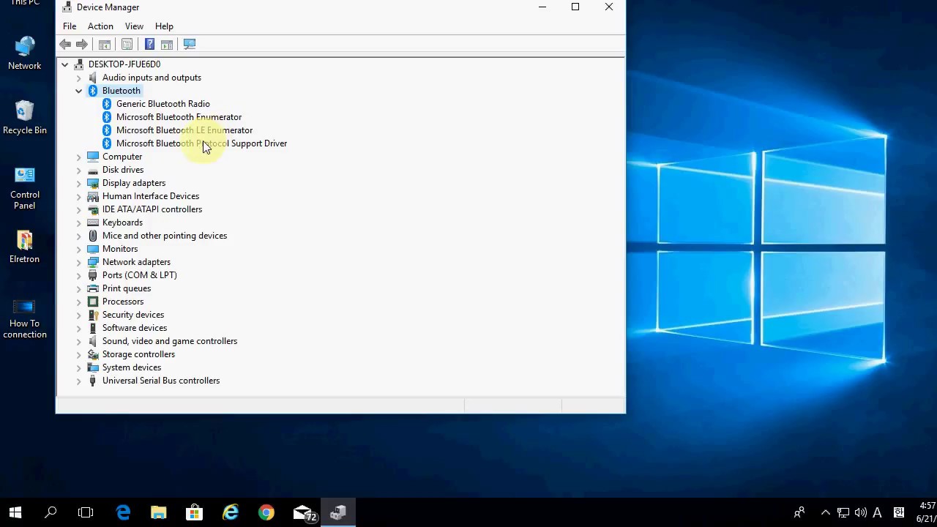Open the People icon in system tray
Viewport: 937px width, 527px height.
pyautogui.click(x=799, y=512)
